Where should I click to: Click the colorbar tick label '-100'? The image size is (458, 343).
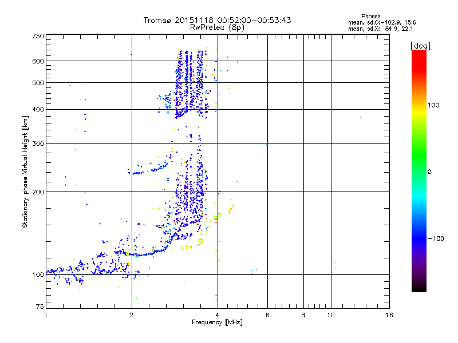pyautogui.click(x=436, y=238)
